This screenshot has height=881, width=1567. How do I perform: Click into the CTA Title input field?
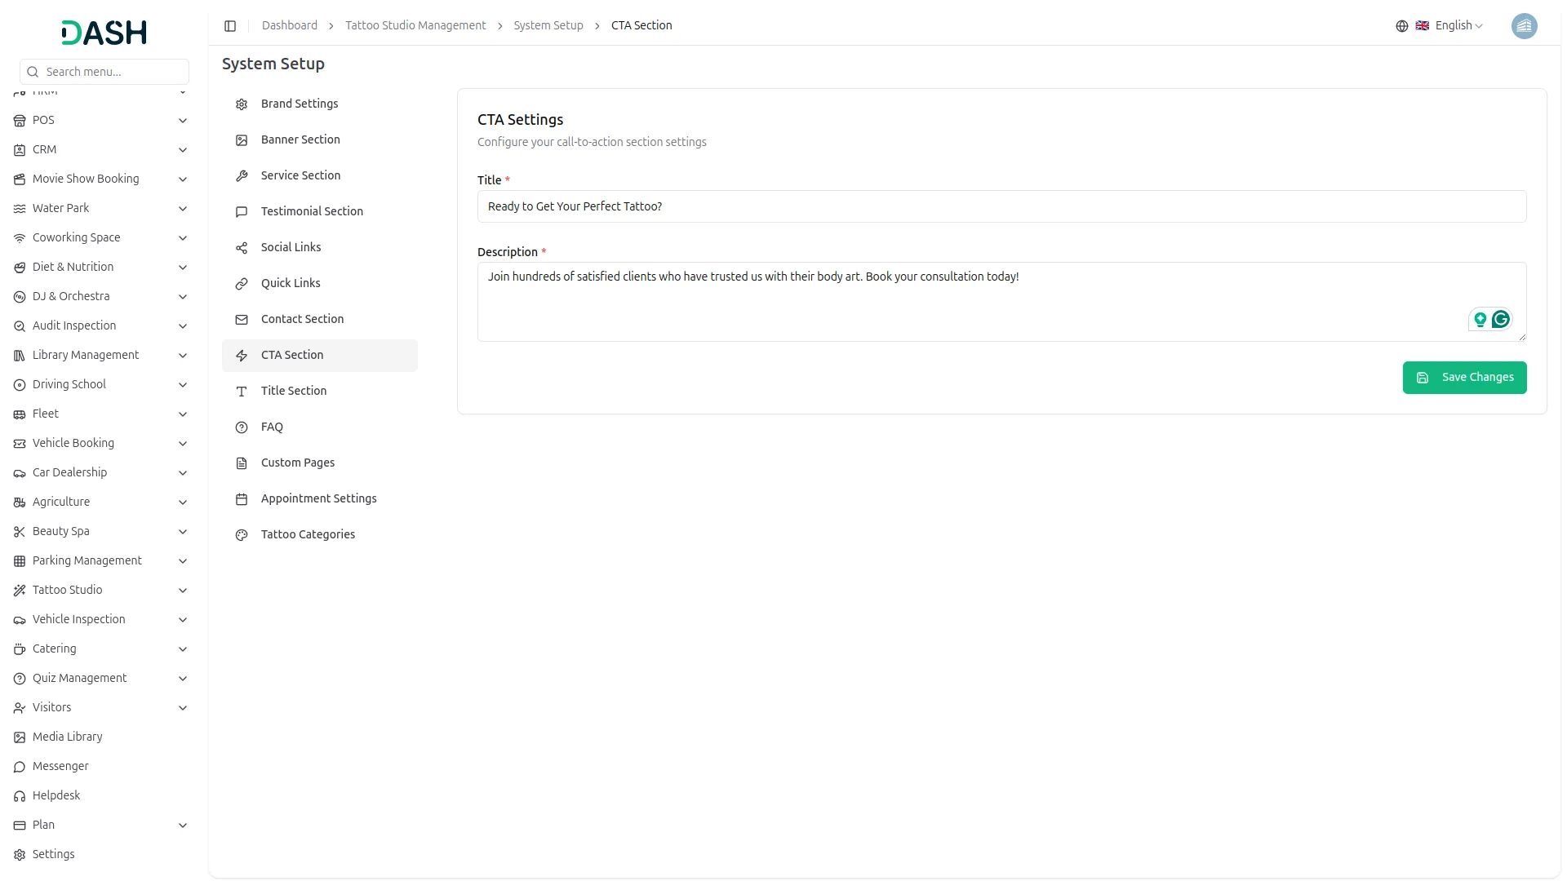1001,206
